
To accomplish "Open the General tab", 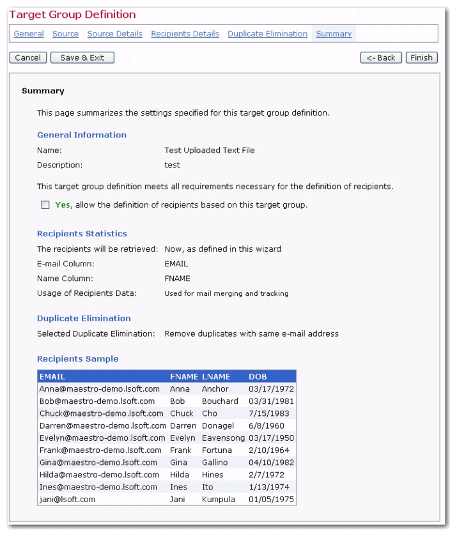I will (29, 34).
